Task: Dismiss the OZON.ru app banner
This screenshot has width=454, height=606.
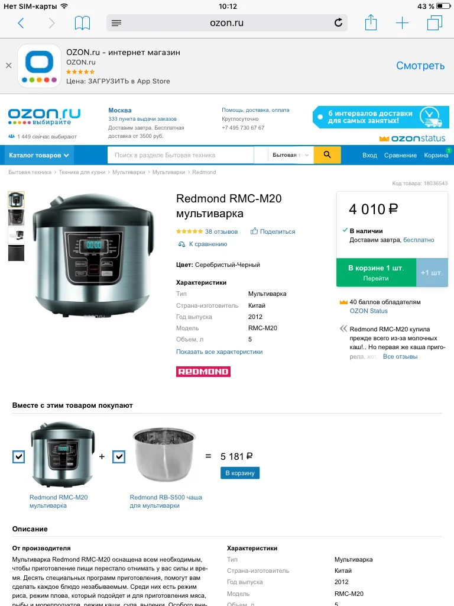Action: point(8,66)
